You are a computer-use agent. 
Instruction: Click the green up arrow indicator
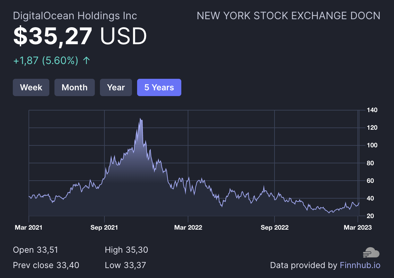click(x=86, y=61)
